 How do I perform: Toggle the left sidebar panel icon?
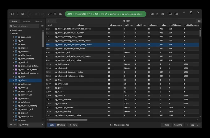[12, 14]
